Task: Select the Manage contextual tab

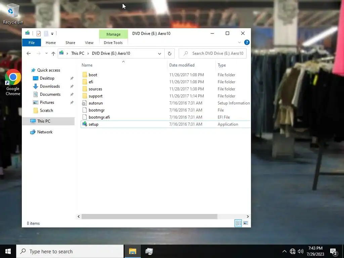Action: pyautogui.click(x=114, y=34)
